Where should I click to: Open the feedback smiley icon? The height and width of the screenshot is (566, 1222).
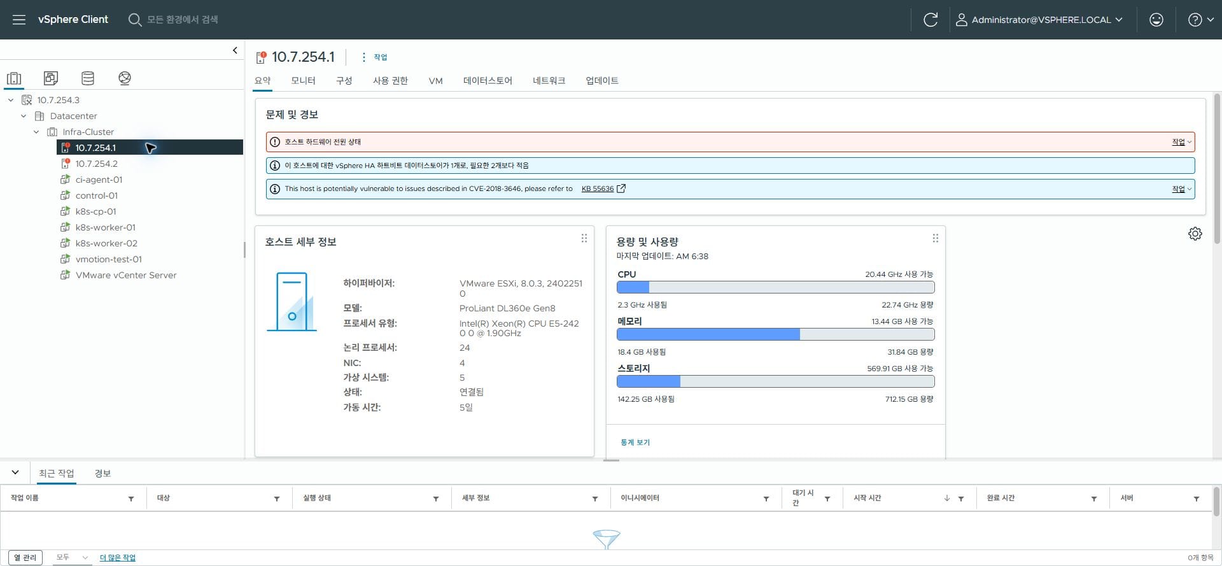tap(1156, 20)
